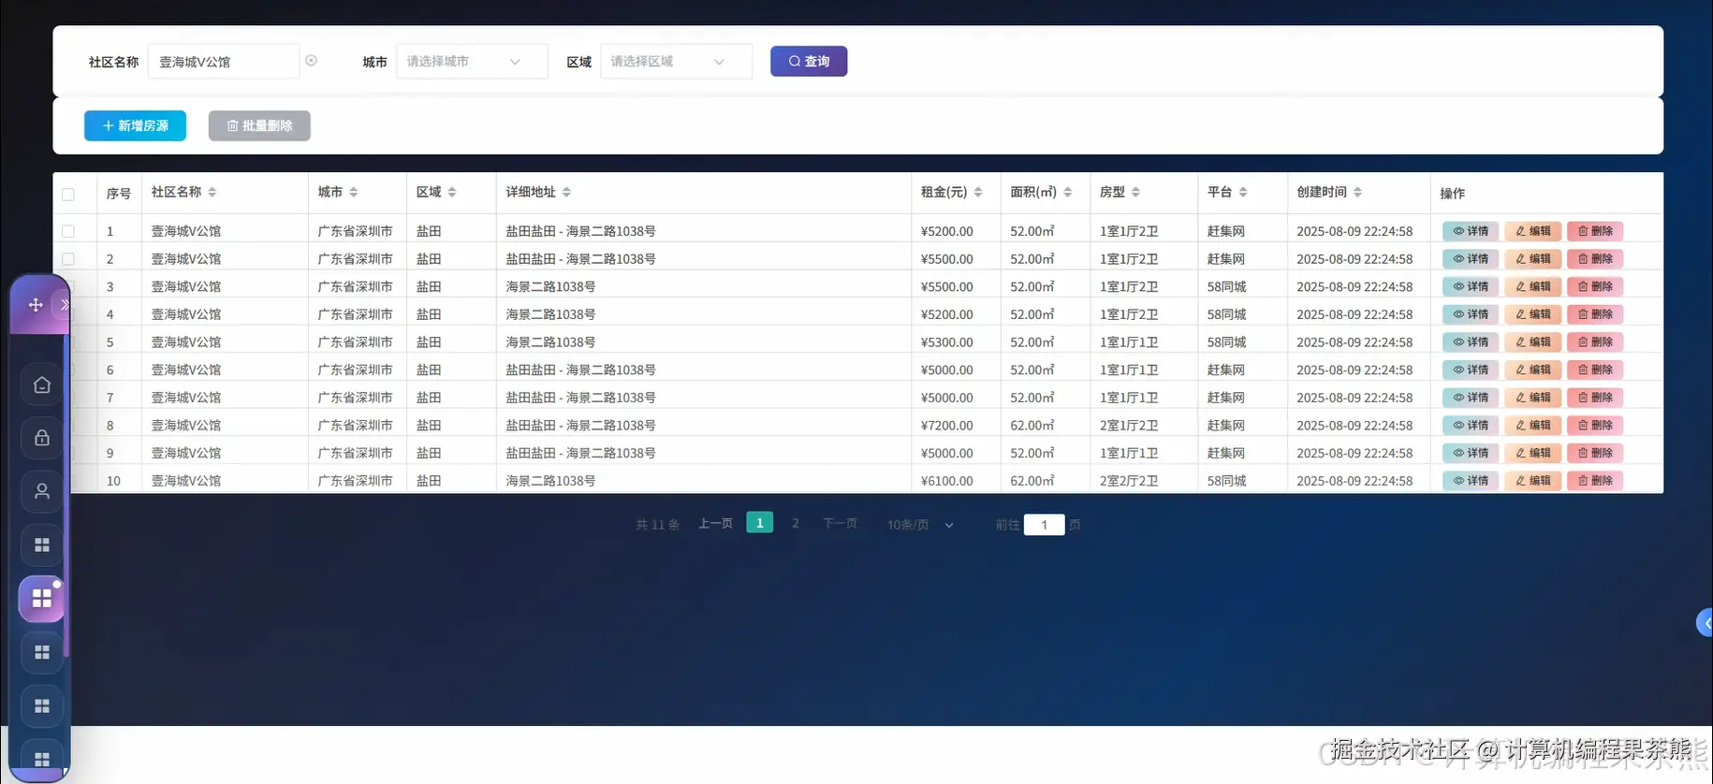Select the highlighted purple grid menu icon
Image resolution: width=1713 pixels, height=784 pixels.
(x=42, y=599)
